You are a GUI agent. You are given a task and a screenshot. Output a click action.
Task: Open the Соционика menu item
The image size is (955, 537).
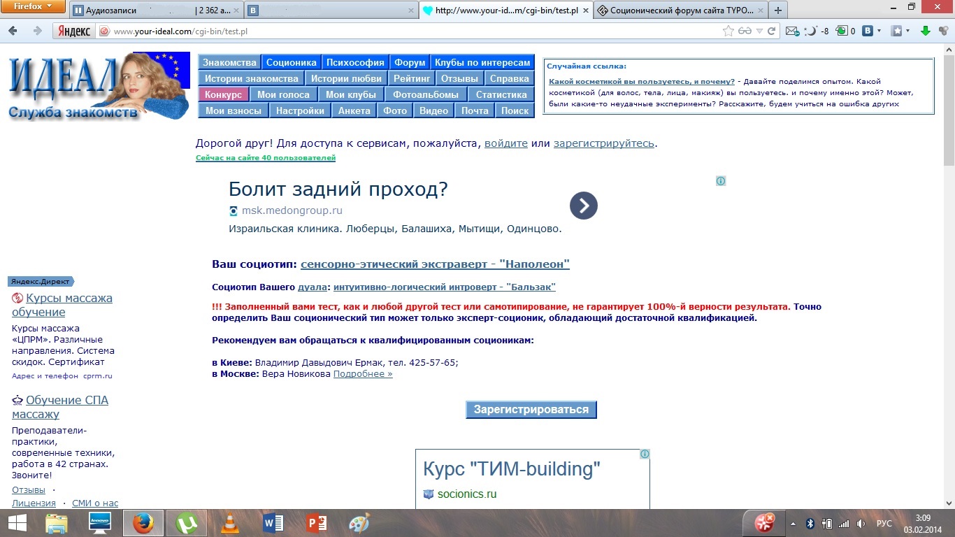coord(291,62)
